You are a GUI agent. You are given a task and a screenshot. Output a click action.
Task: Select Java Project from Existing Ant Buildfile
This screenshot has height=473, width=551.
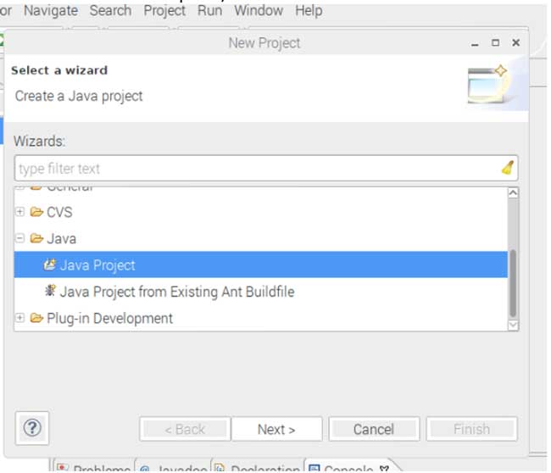point(176,292)
